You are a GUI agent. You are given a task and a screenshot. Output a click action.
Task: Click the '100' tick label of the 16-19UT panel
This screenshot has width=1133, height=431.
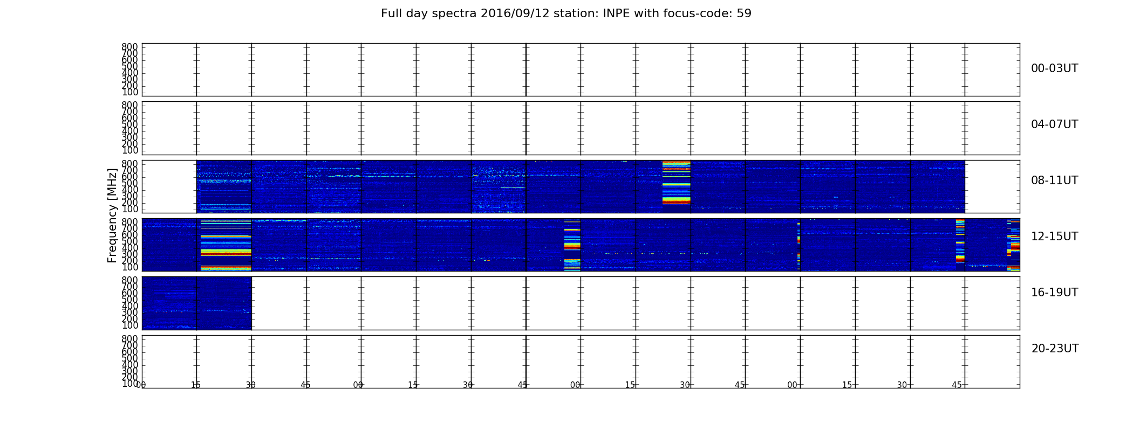pyautogui.click(x=129, y=325)
